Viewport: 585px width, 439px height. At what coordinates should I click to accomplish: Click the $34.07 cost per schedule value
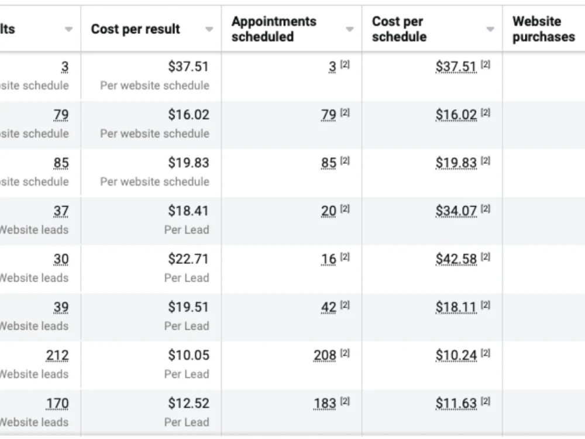coord(456,211)
